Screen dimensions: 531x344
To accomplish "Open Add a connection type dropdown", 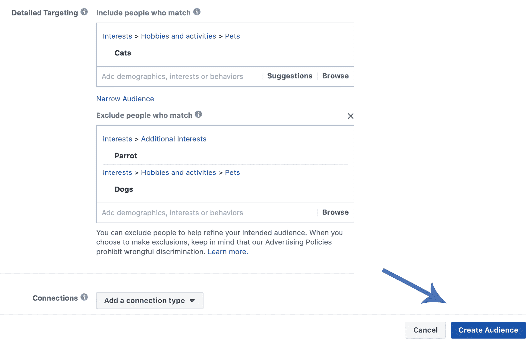I will (150, 301).
